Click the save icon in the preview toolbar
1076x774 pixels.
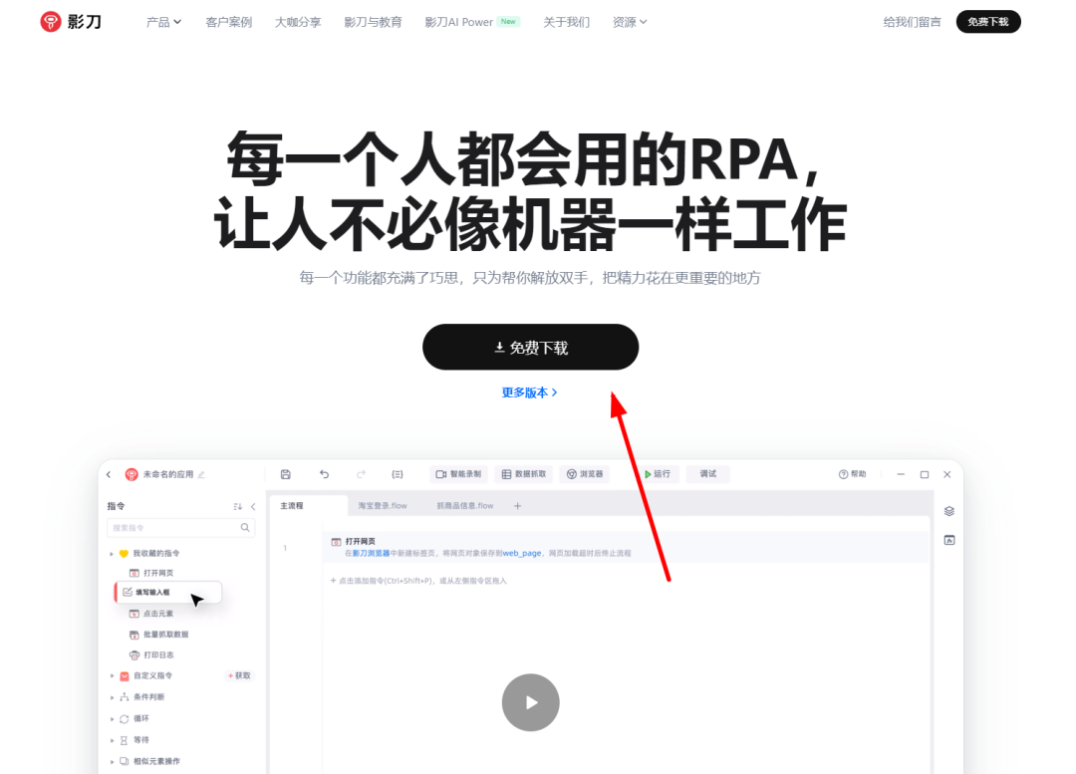[286, 474]
